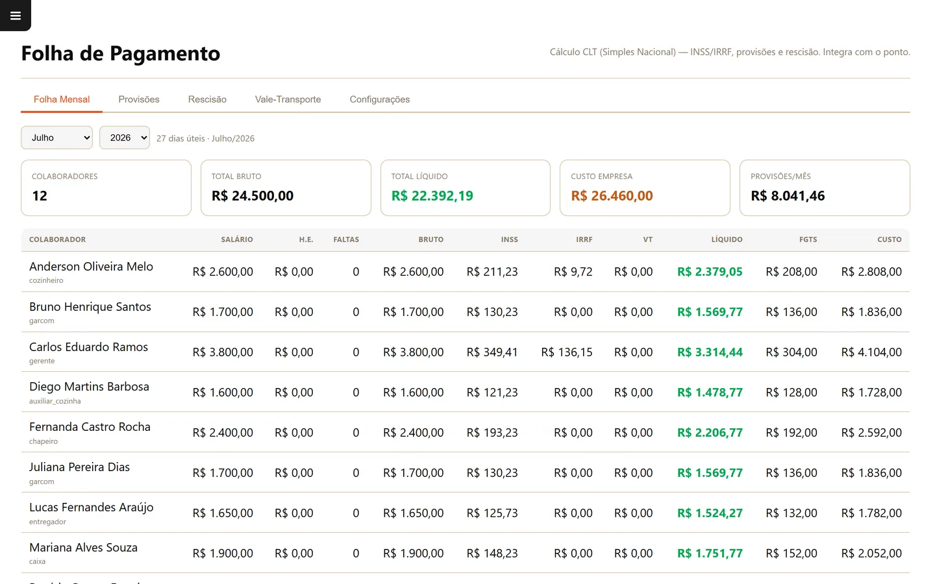Click the FGTS column header
Image resolution: width=935 pixels, height=584 pixels.
click(x=808, y=239)
